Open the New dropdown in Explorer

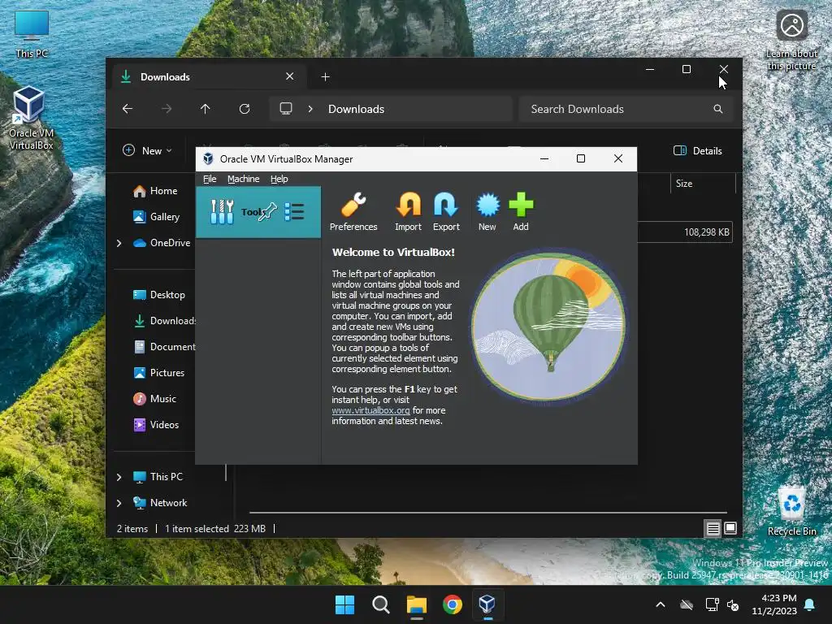point(148,150)
